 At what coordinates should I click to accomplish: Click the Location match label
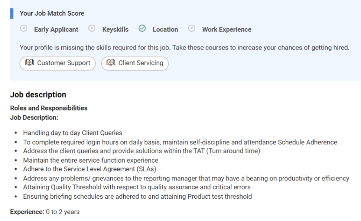click(165, 29)
